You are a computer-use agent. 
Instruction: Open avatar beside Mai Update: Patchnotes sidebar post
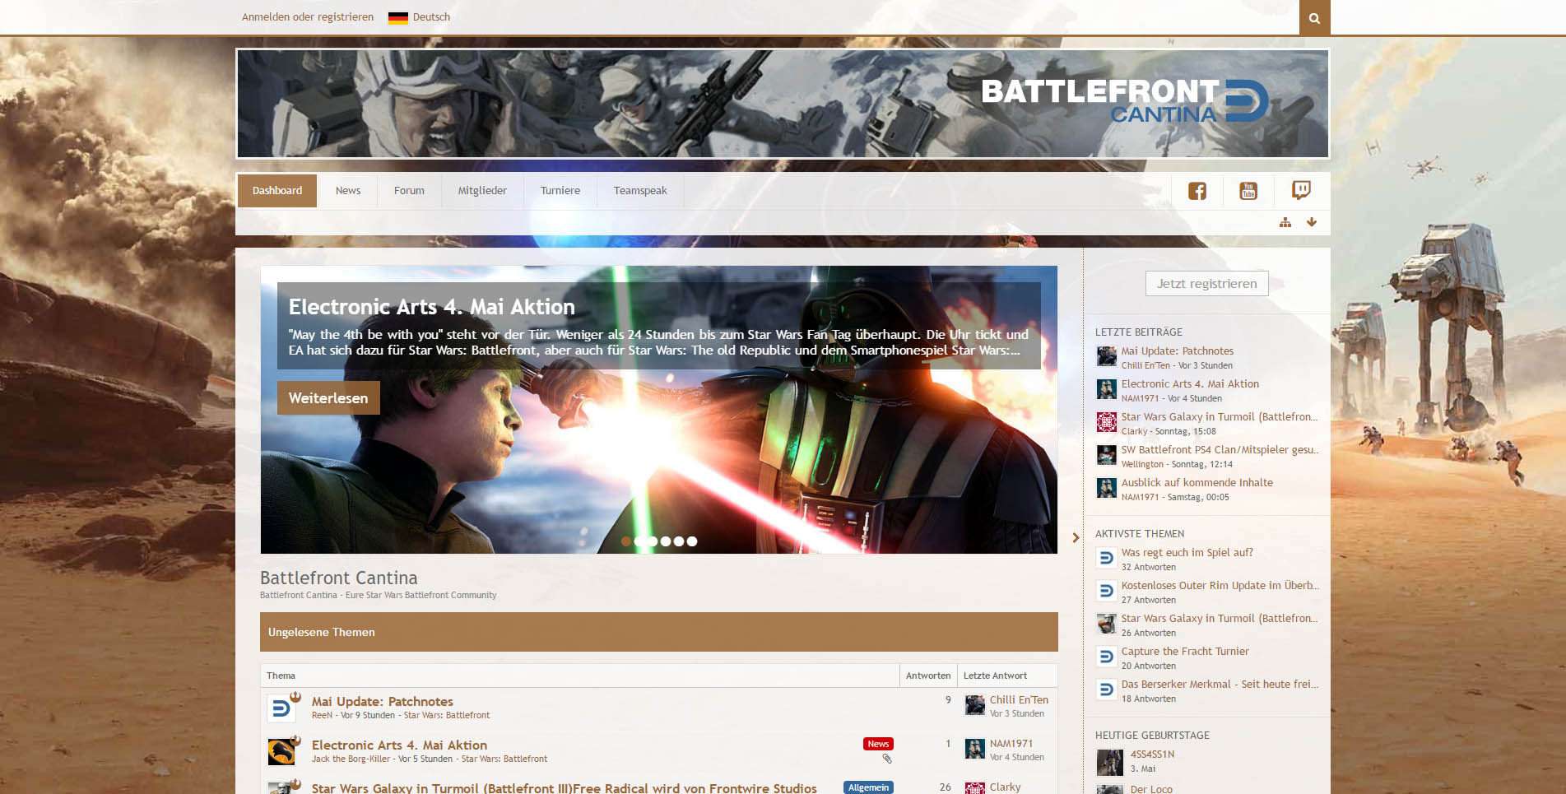coord(1107,356)
